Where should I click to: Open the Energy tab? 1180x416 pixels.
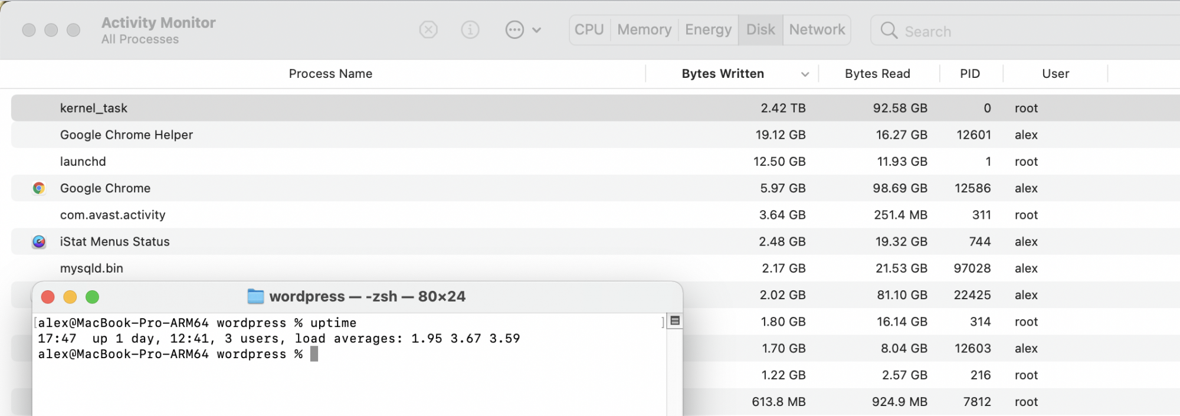(x=708, y=30)
